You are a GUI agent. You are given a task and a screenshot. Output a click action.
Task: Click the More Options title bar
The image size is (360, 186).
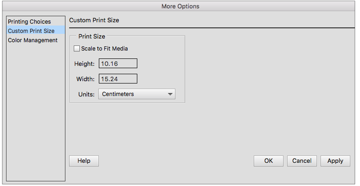tap(180, 6)
